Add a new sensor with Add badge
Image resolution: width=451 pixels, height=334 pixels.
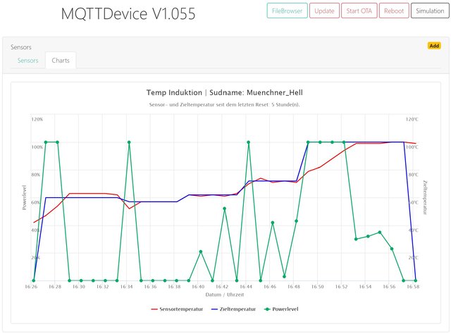point(434,46)
